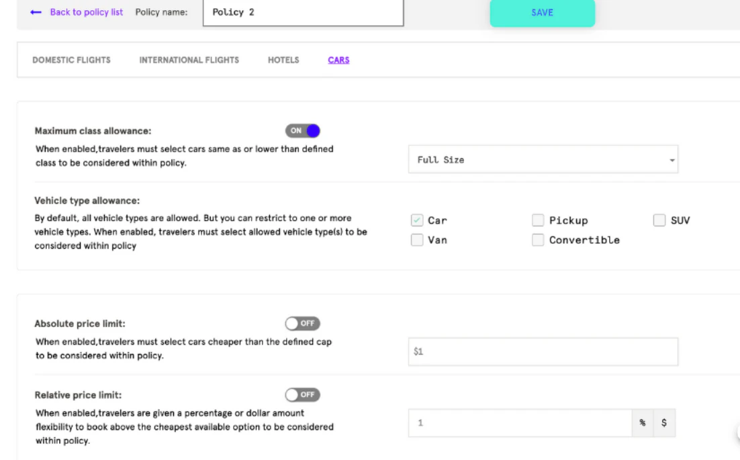Select the dollar symbol for relative price limit
The width and height of the screenshot is (740, 460).
pos(664,422)
